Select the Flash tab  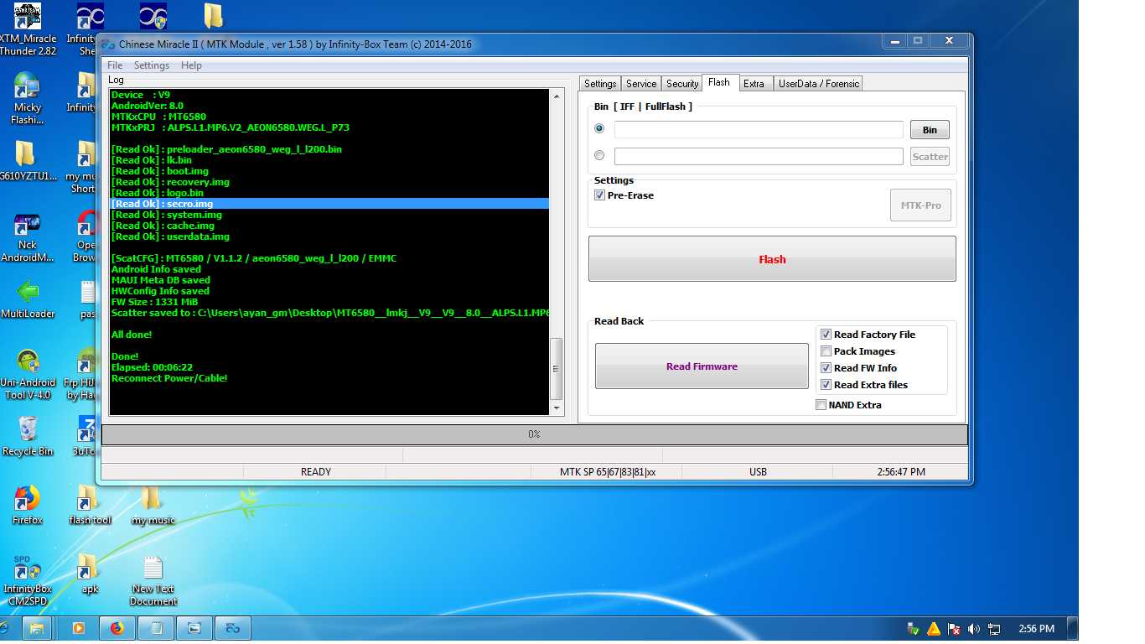pos(719,82)
